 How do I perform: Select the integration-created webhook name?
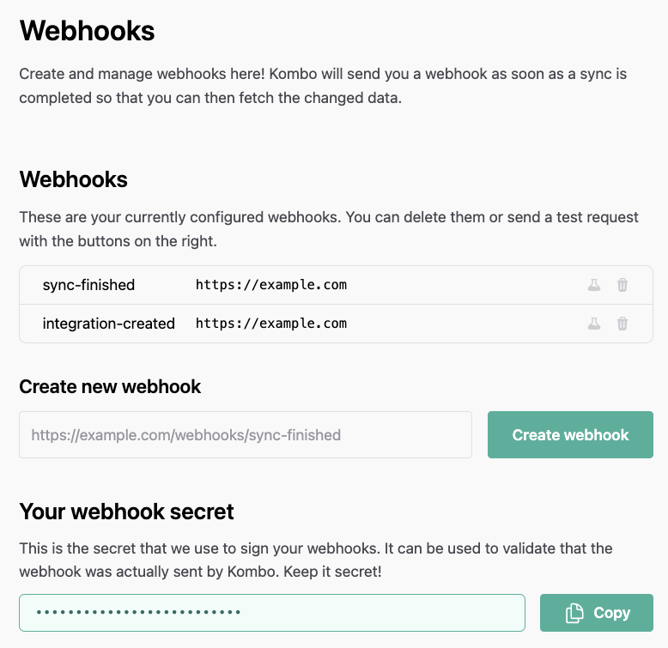point(109,324)
